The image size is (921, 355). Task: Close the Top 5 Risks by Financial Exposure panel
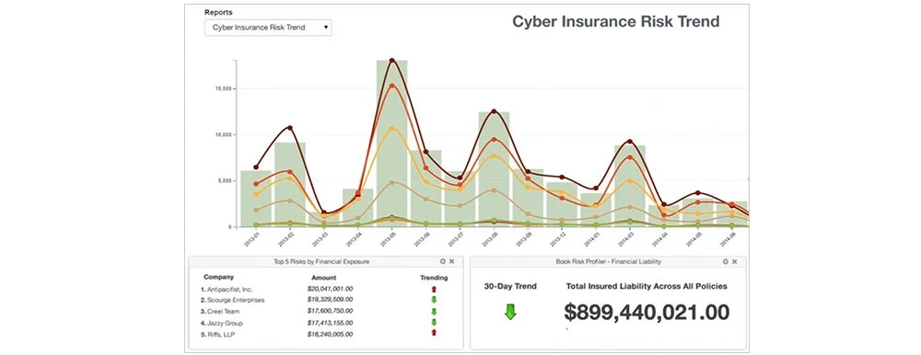coord(451,262)
